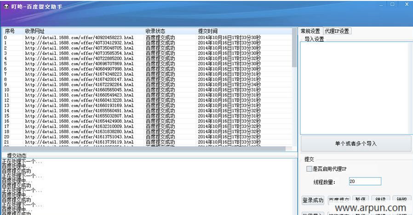The image size is (413, 215).
Task: Minimize the 叮咚-百度提交助手 window
Action: (x=381, y=4)
